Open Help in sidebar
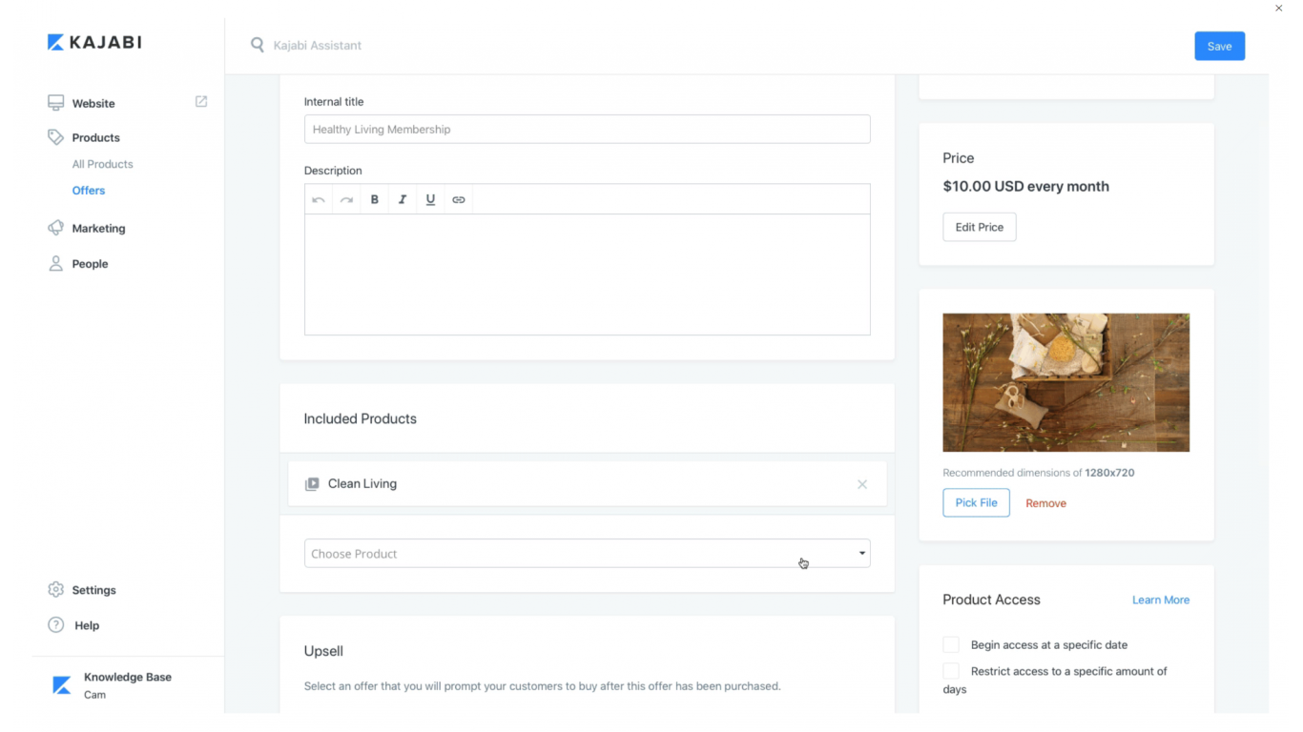 point(87,625)
